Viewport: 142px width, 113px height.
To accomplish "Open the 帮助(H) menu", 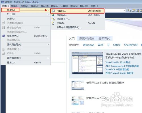I will point(94,6).
